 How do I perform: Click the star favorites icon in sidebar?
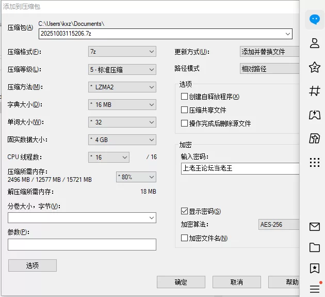[x=314, y=67]
